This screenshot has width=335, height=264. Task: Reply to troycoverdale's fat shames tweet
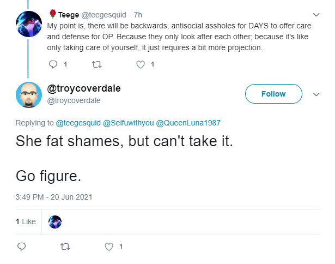click(x=21, y=247)
